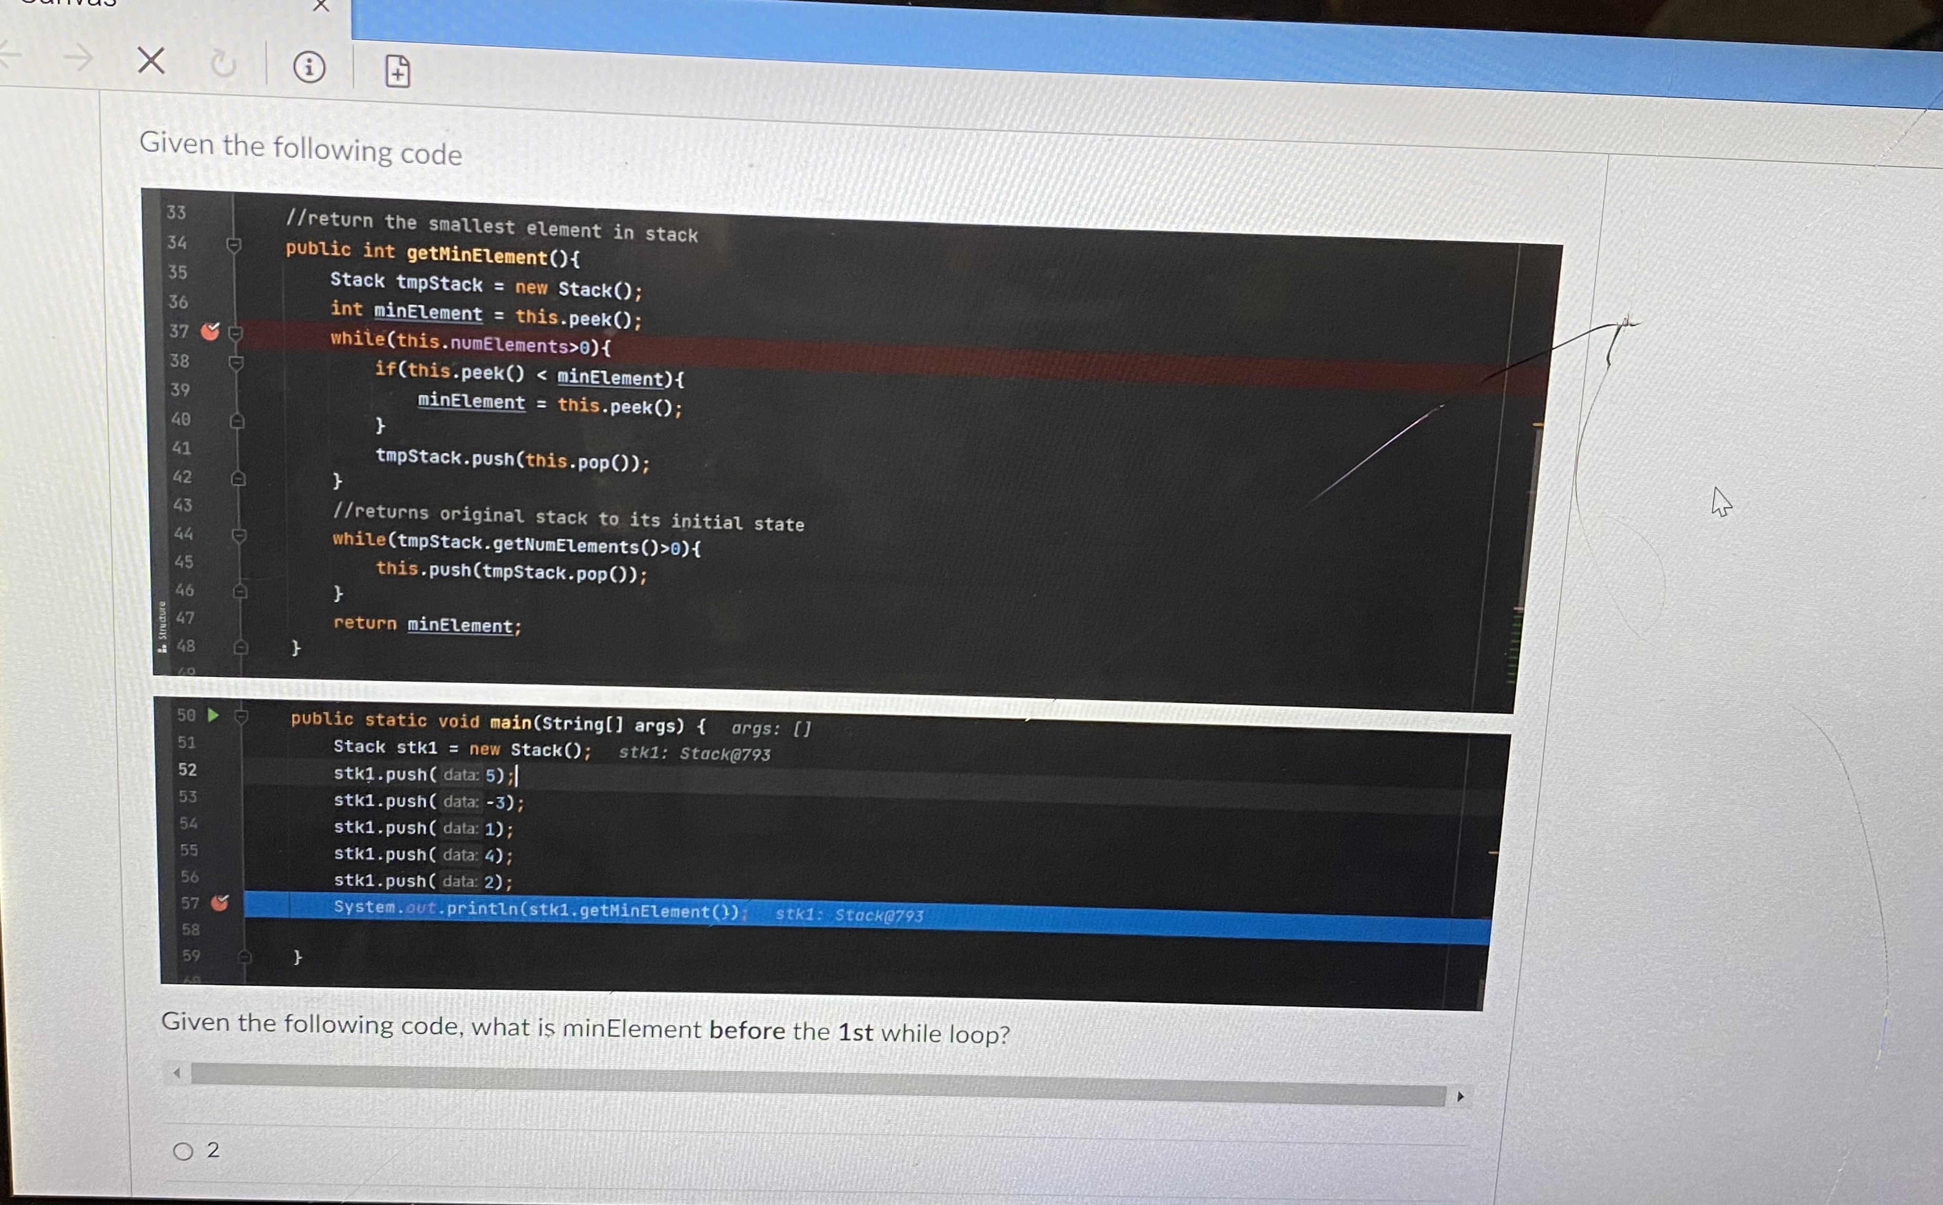Close the Canvas browser tab
The image size is (1943, 1205).
click(320, 6)
